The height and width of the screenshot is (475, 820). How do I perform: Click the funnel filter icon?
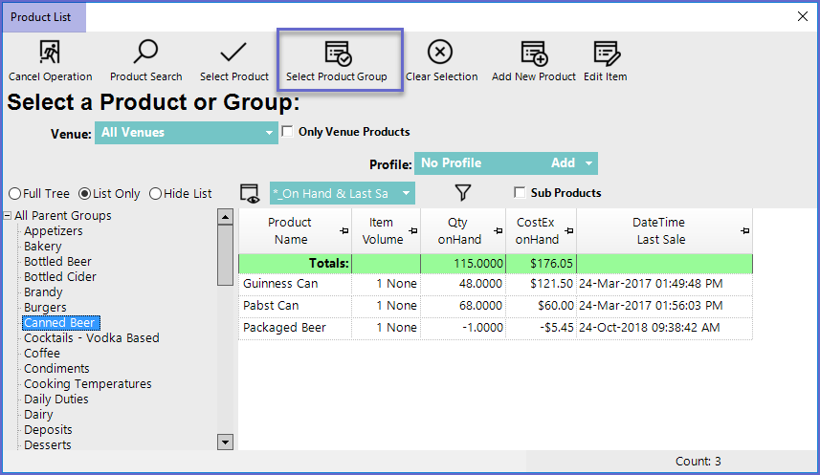coord(463,193)
